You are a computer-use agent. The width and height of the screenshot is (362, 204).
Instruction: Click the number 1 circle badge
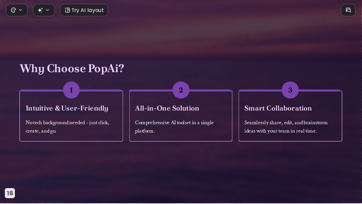(x=71, y=90)
